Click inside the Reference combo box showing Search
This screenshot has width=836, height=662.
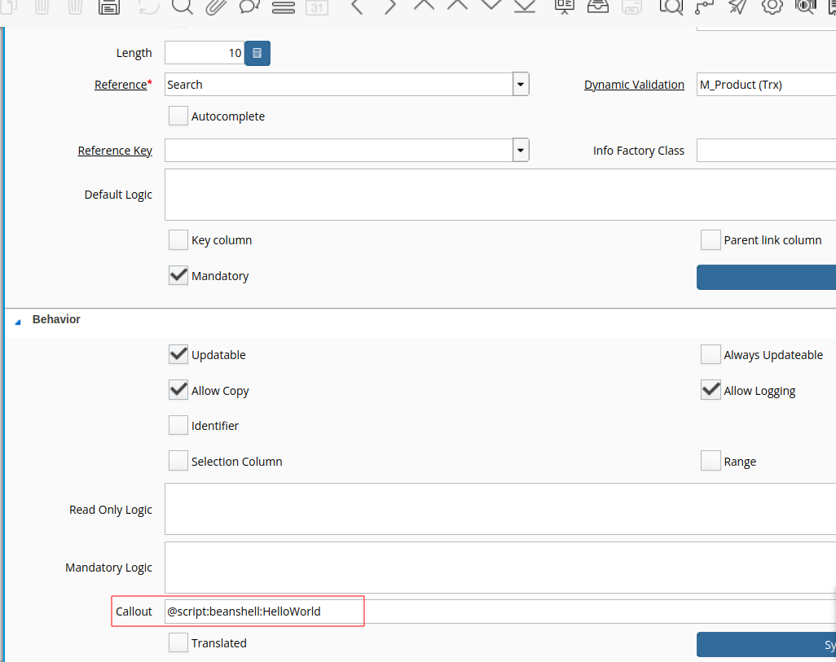pyautogui.click(x=339, y=84)
